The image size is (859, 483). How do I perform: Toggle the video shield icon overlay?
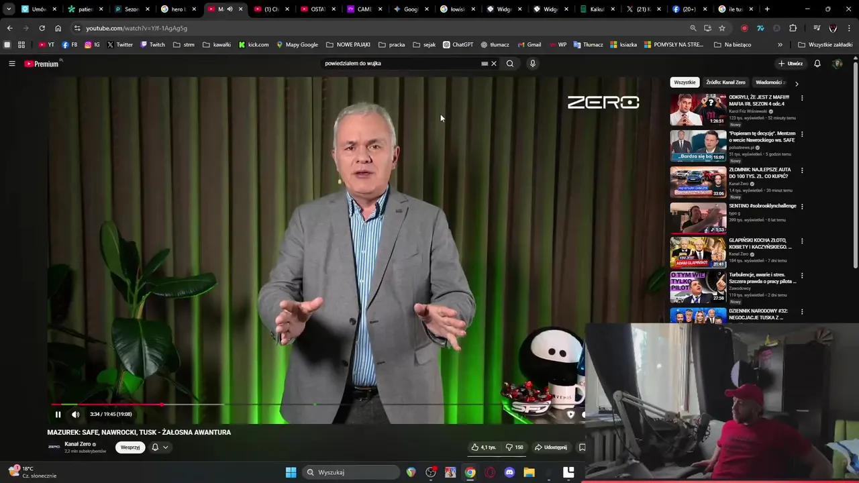[x=571, y=415]
